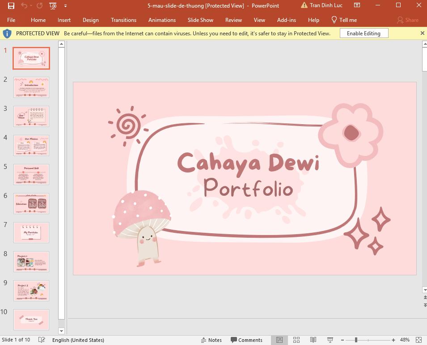
Task: Open Customize Quick Access Toolbar menu
Action: click(65, 6)
